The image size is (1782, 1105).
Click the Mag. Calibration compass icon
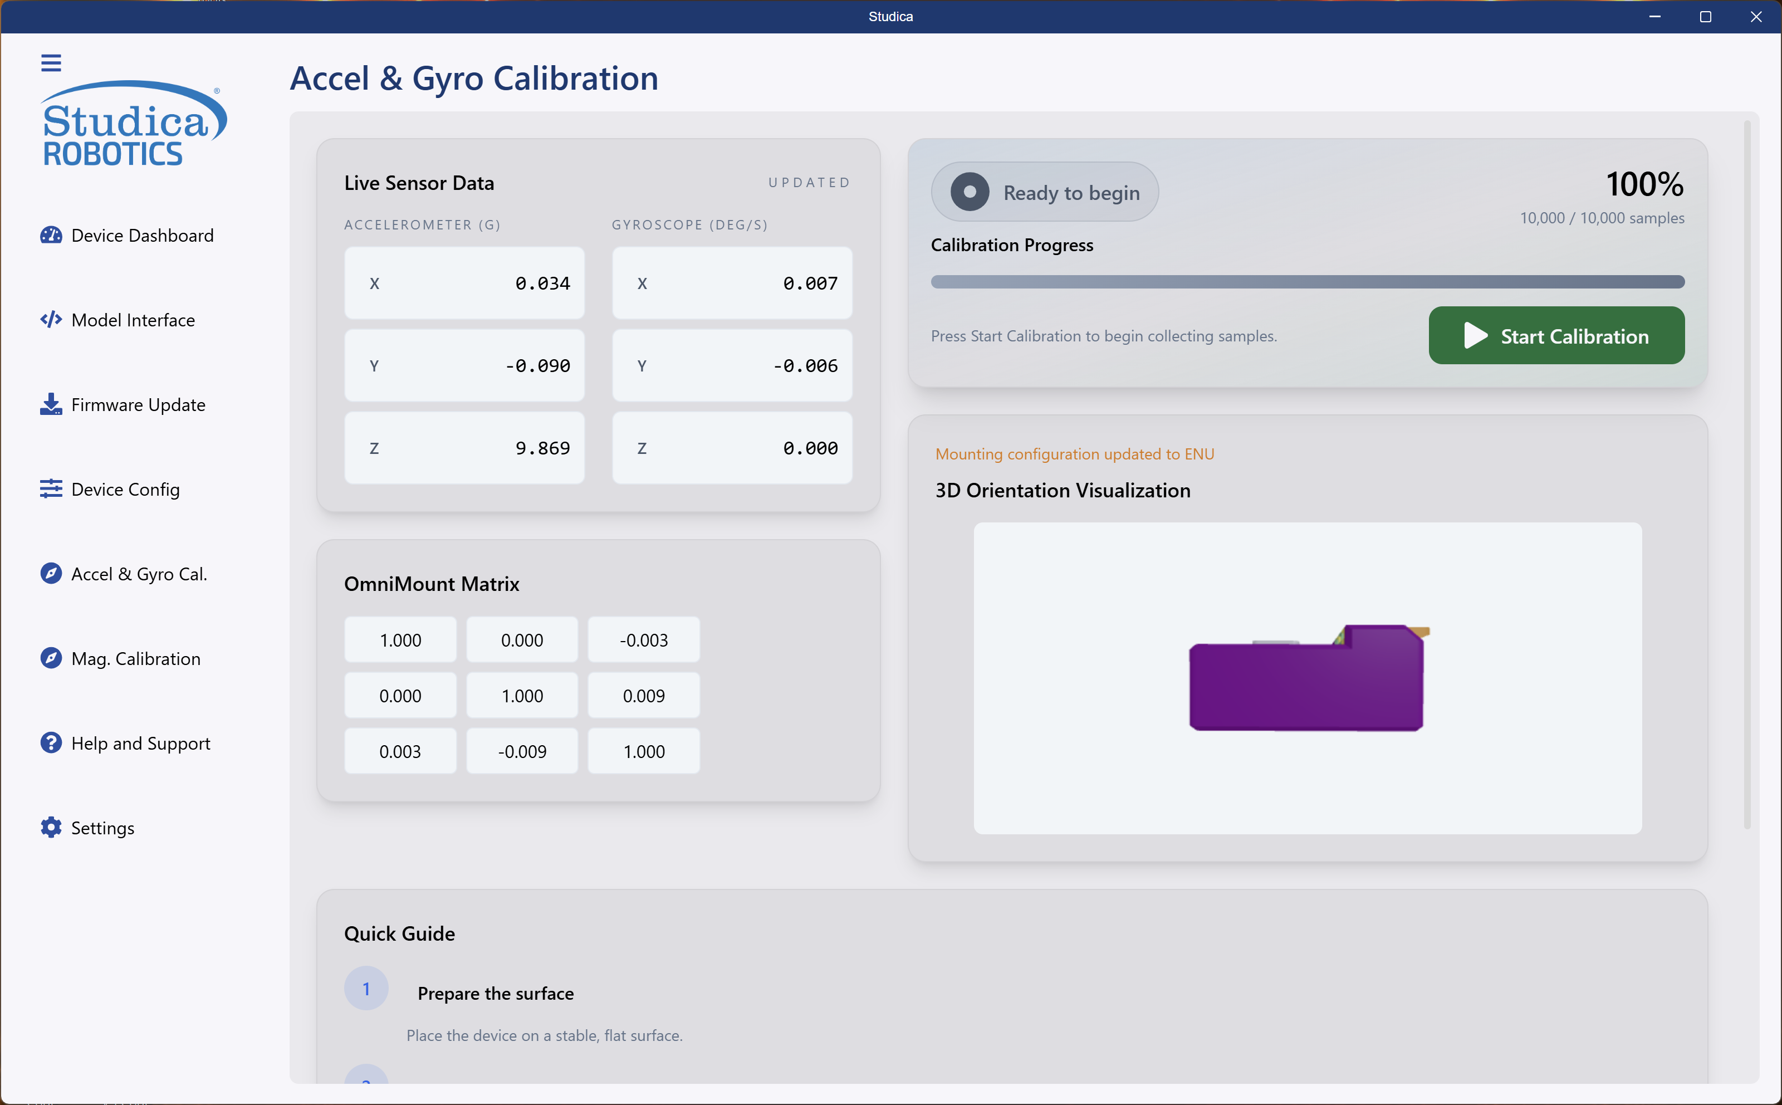[51, 658]
